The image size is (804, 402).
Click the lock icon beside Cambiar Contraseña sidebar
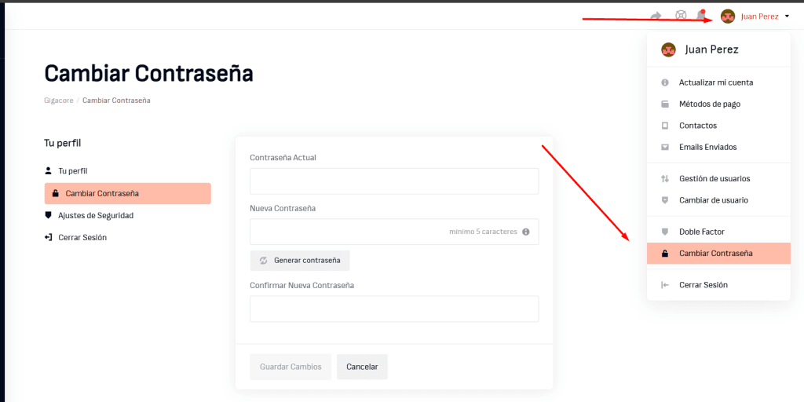[56, 194]
